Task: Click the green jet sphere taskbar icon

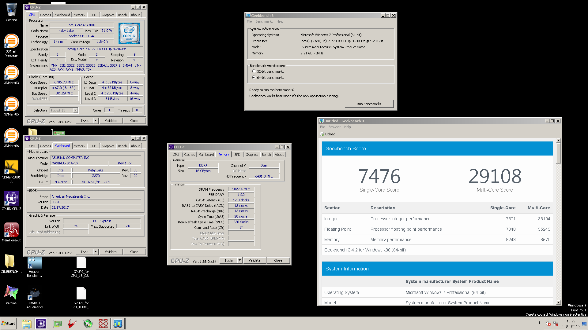Action: [88, 324]
